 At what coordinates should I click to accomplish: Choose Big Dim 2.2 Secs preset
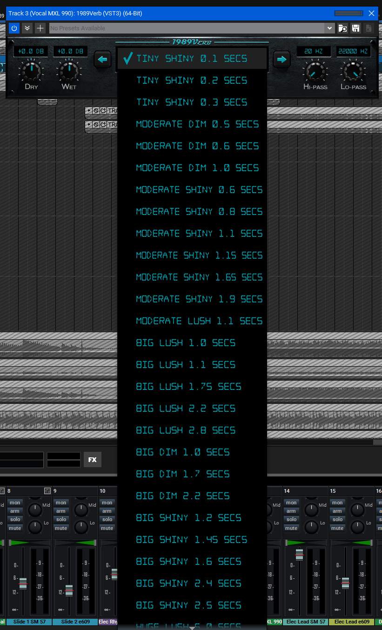[192, 496]
